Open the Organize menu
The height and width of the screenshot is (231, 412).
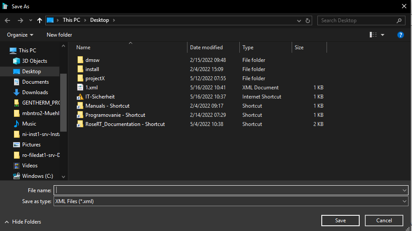pyautogui.click(x=20, y=35)
